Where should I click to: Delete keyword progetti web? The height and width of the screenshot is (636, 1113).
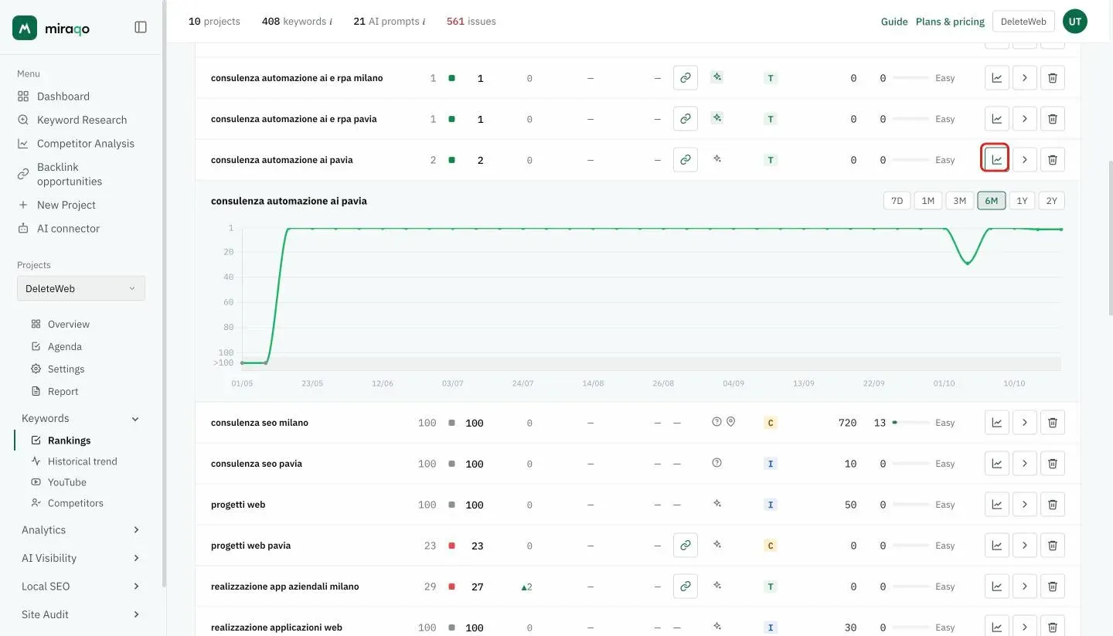coord(1053,504)
